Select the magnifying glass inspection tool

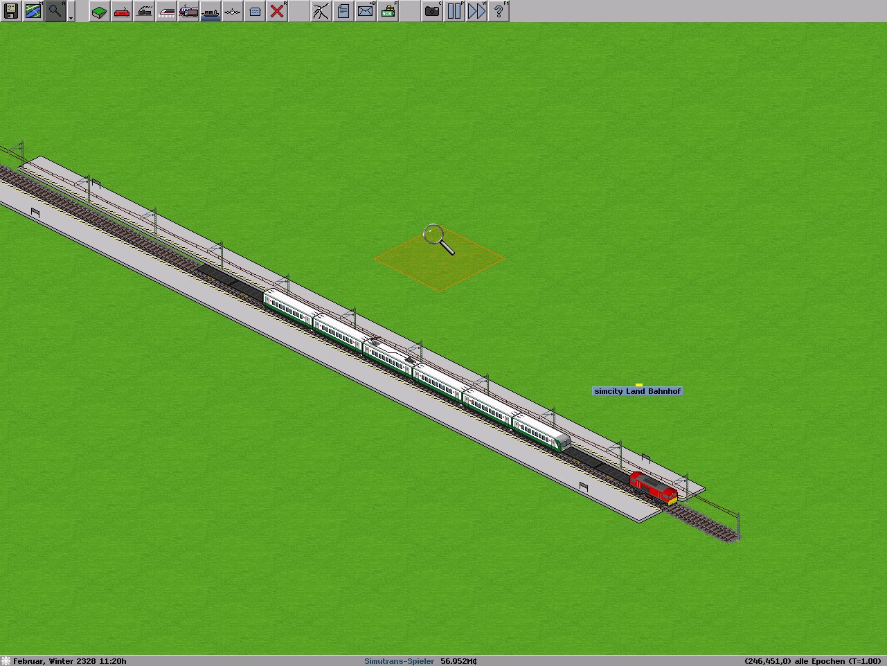(55, 11)
